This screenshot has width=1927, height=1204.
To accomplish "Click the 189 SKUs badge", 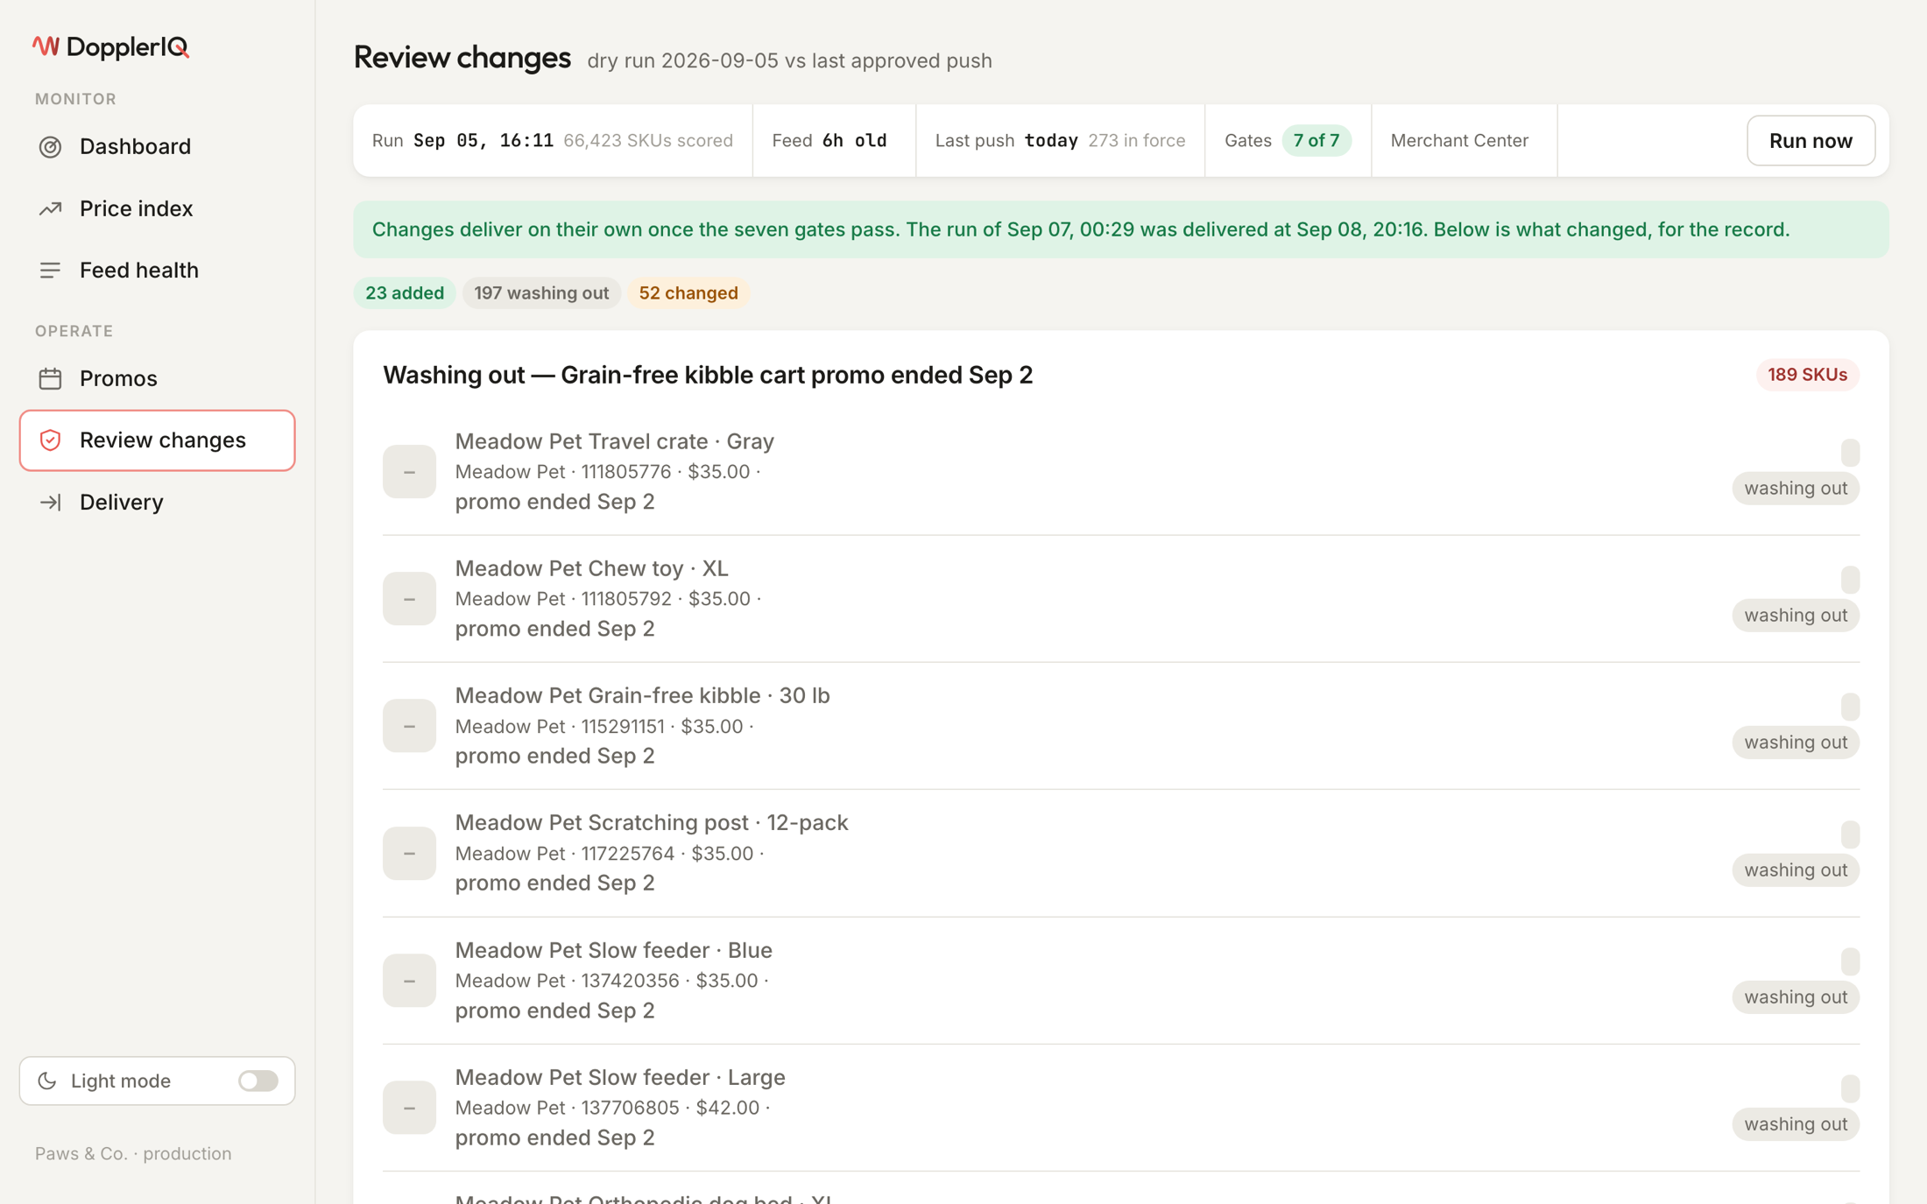I will (1807, 375).
